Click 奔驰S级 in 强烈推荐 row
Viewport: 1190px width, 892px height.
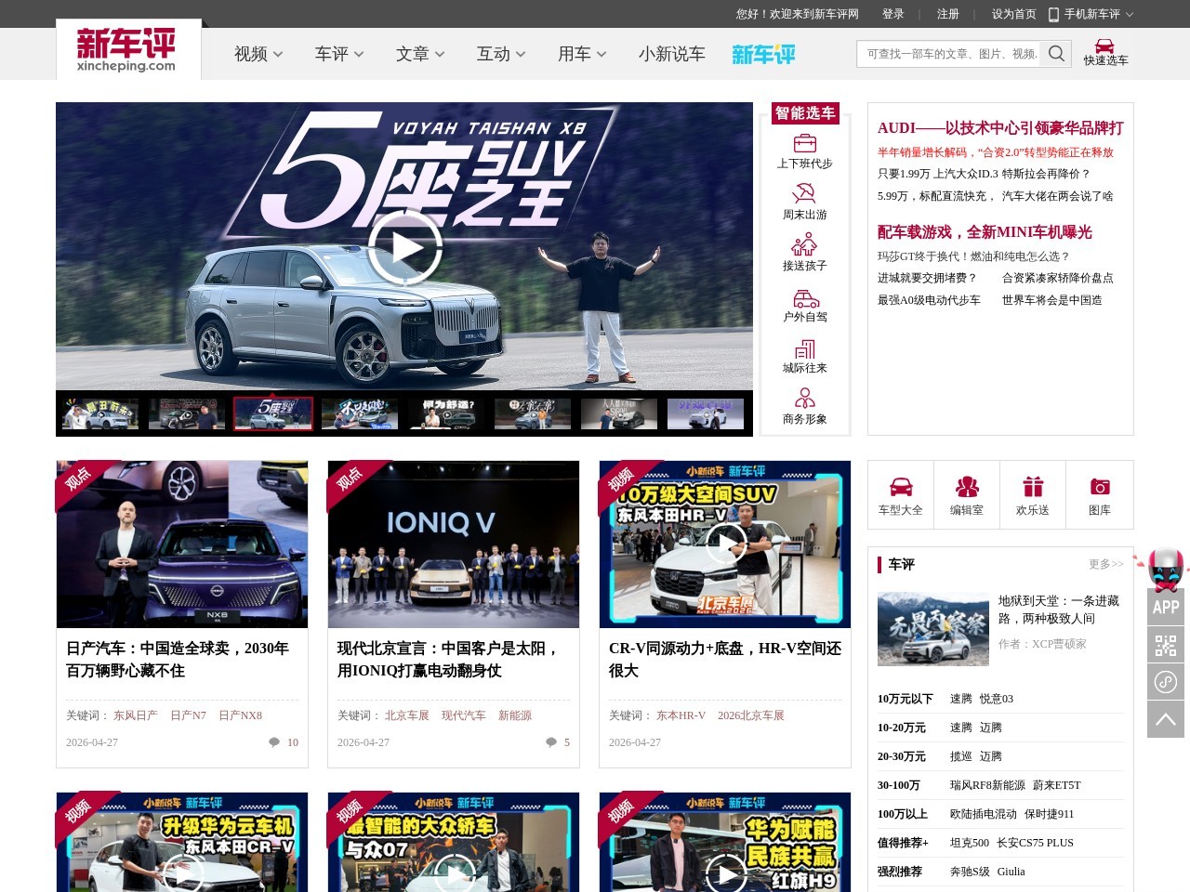click(x=970, y=872)
